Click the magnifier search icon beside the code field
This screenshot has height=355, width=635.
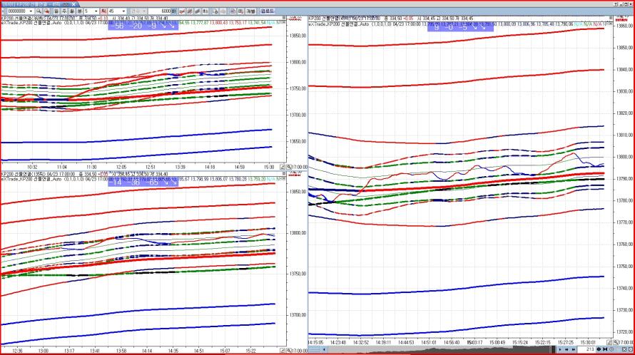pos(39,11)
